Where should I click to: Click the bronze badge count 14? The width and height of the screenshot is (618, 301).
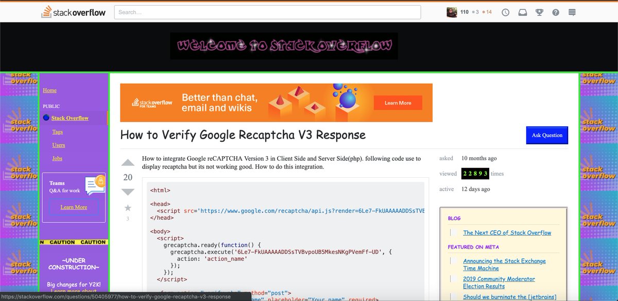pyautogui.click(x=489, y=12)
